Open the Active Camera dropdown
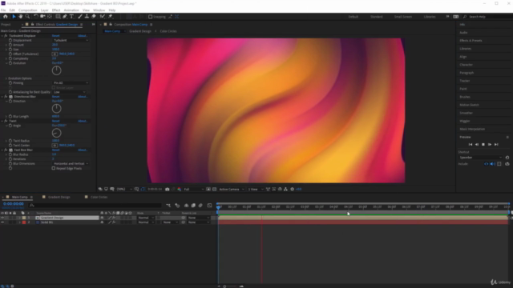This screenshot has height=288, width=513. pyautogui.click(x=232, y=189)
